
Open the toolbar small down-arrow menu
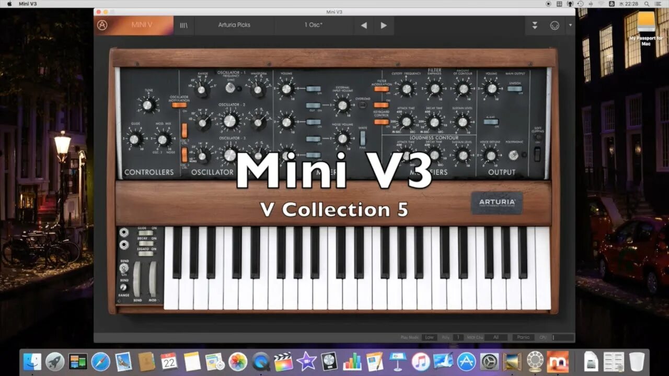570,25
